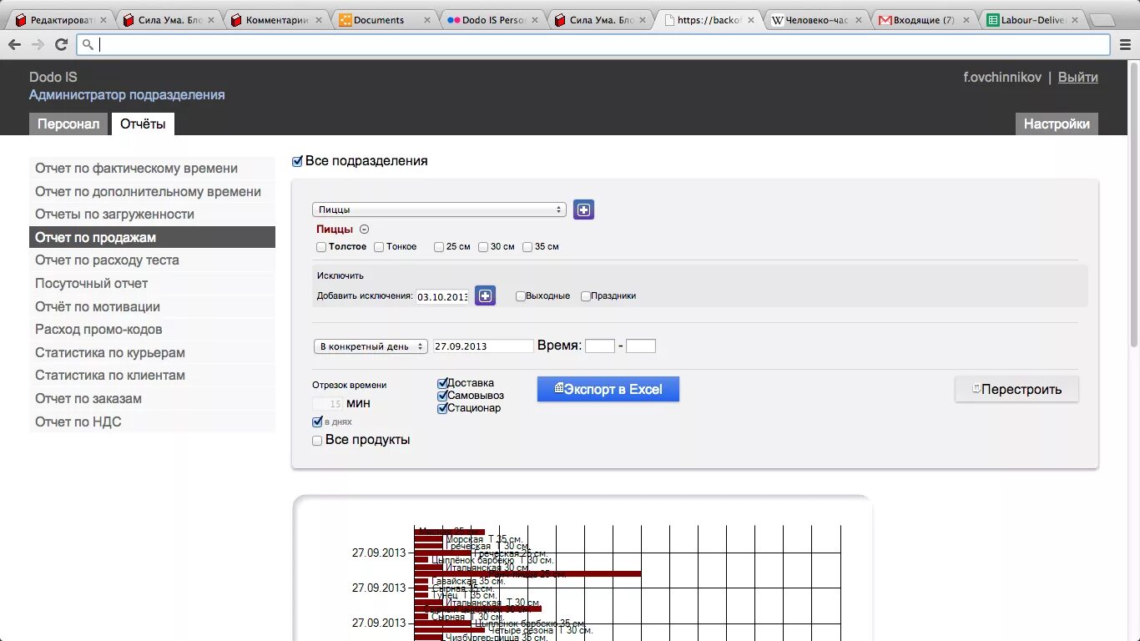Open Отчеты по загруженности
The height and width of the screenshot is (641, 1140).
pos(152,215)
